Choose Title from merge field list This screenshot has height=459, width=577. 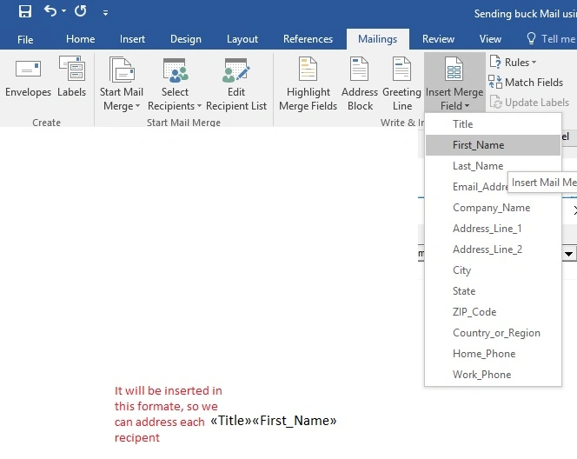coord(493,124)
